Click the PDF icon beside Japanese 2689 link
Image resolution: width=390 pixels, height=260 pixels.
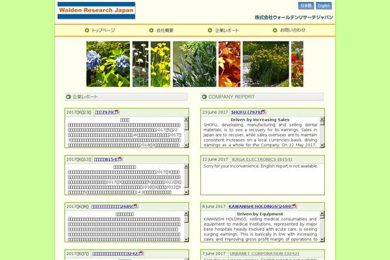136,206
